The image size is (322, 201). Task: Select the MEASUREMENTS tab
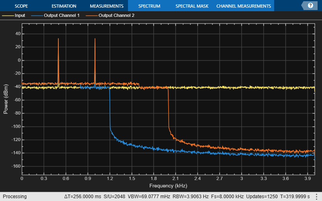click(x=107, y=6)
